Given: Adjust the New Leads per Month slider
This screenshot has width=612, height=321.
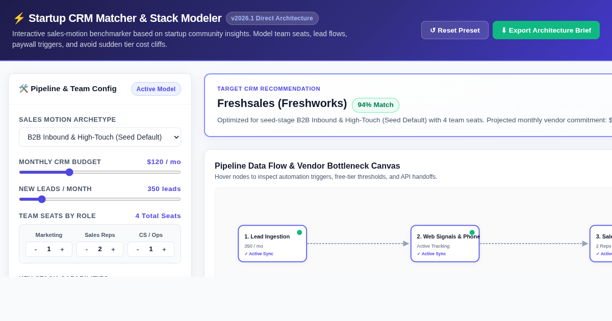Looking at the screenshot, I should pyautogui.click(x=100, y=199).
